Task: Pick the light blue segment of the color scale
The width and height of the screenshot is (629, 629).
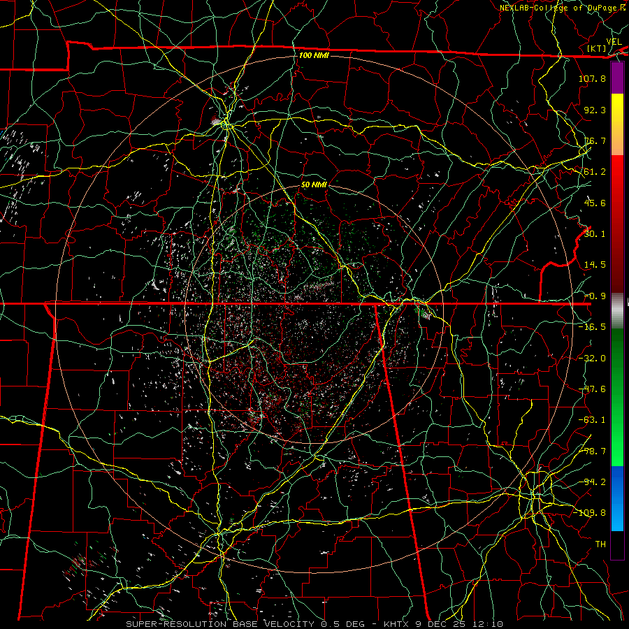Action: coord(617,517)
